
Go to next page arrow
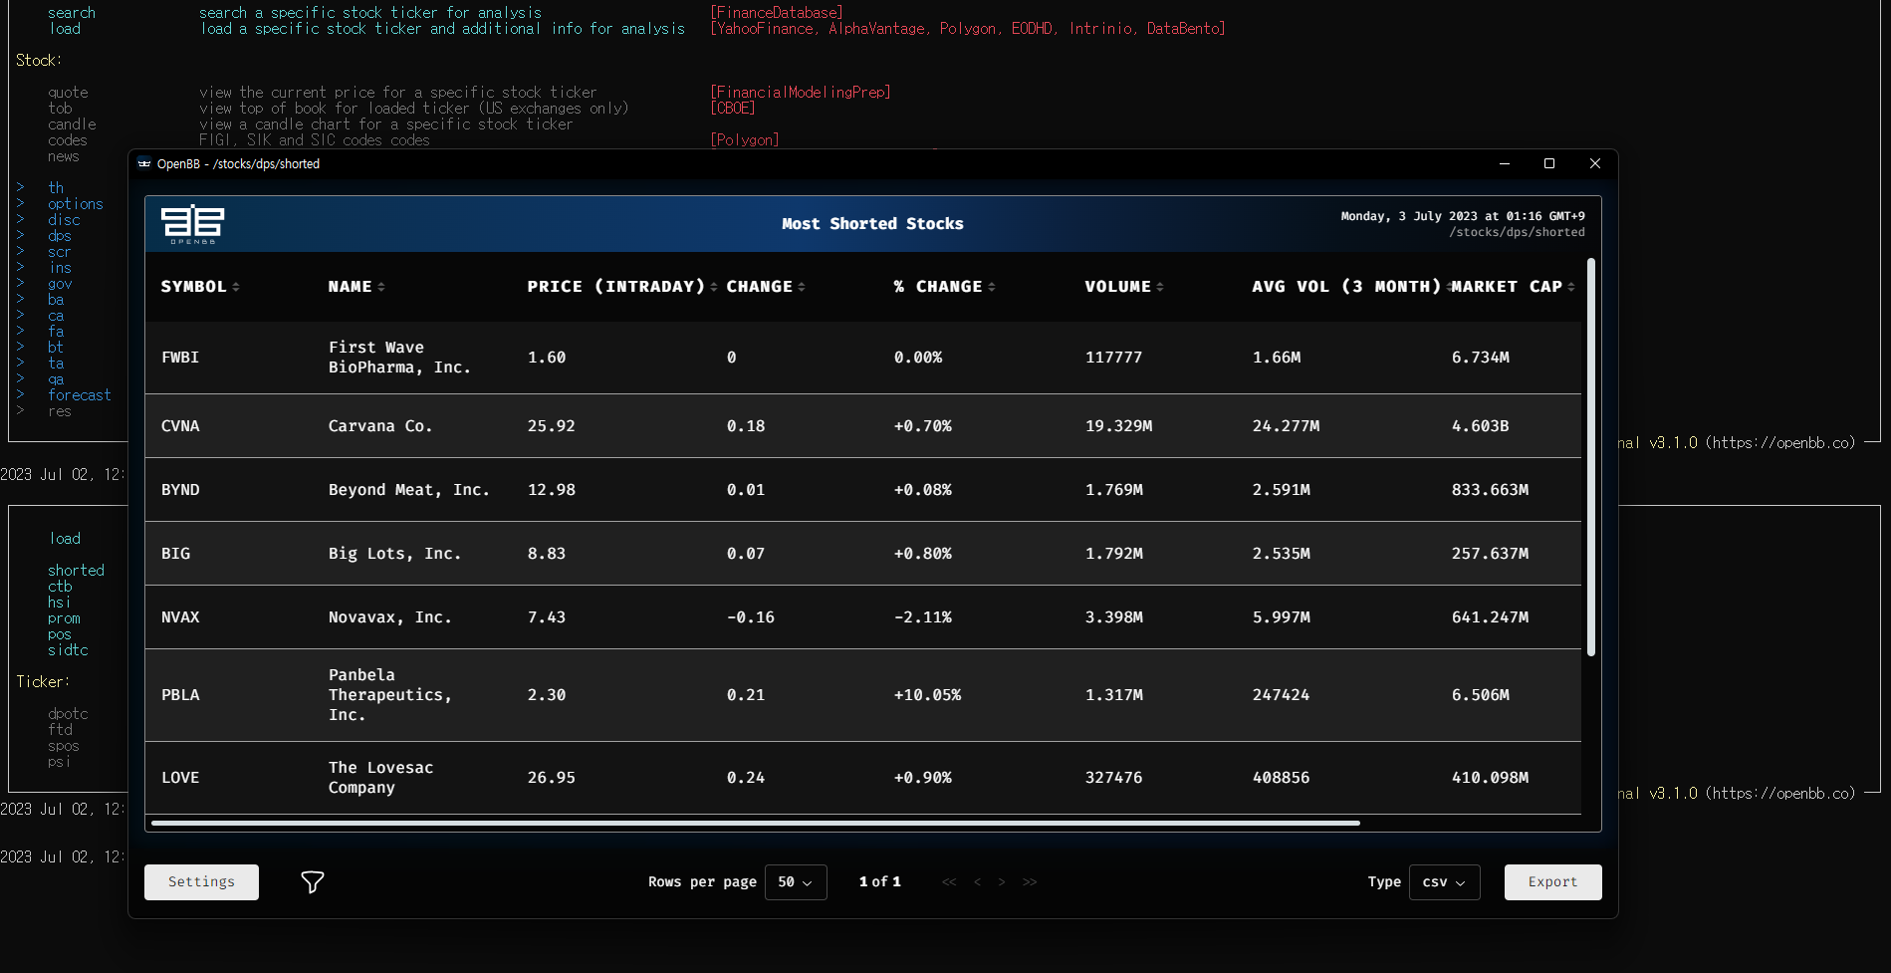(x=1002, y=882)
